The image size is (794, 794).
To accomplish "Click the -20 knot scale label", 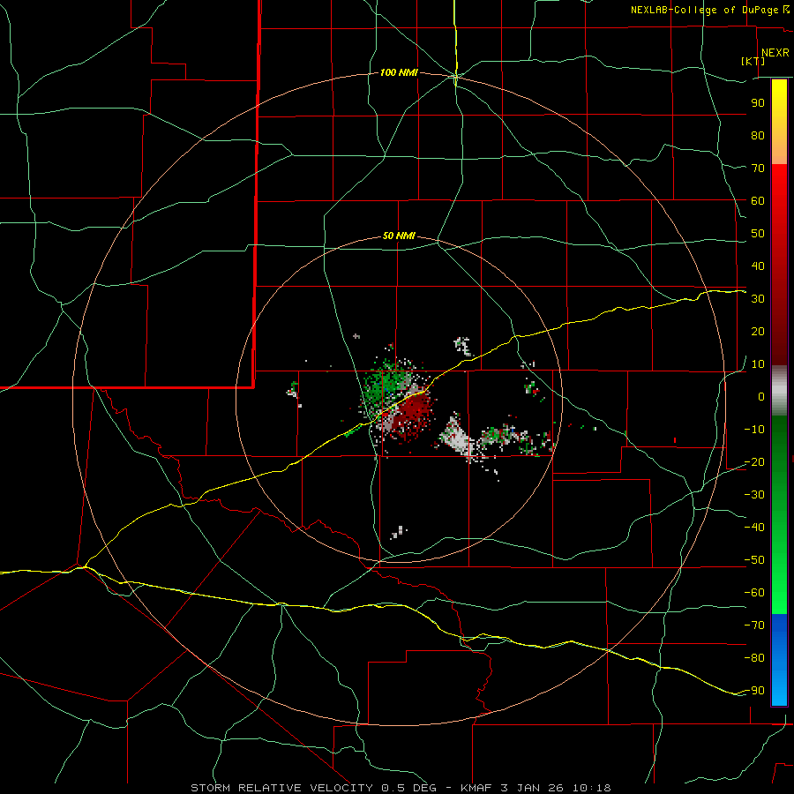I will pos(754,462).
